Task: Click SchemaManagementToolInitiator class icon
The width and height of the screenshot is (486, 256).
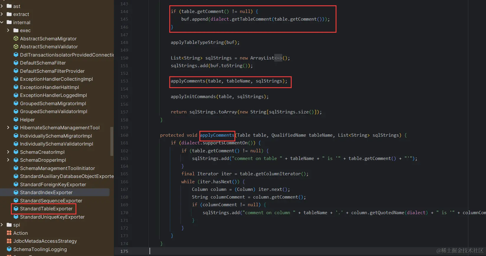Action: [16, 168]
